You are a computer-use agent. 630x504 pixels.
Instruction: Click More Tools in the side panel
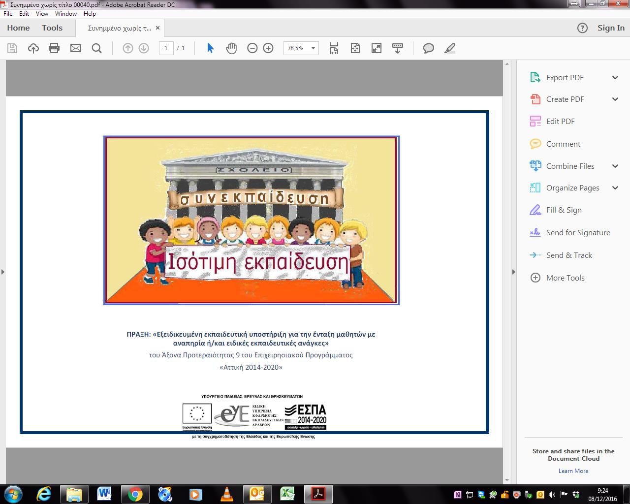pos(565,278)
